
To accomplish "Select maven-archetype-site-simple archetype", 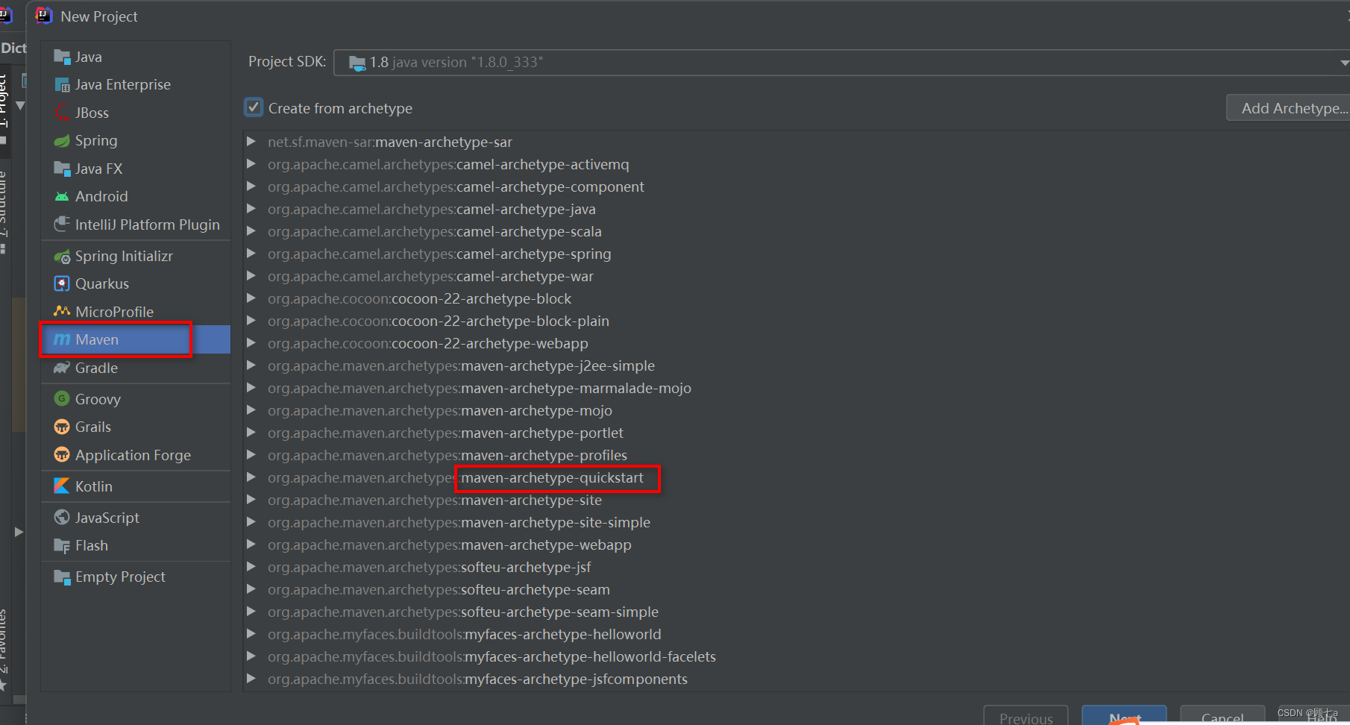I will pos(556,522).
